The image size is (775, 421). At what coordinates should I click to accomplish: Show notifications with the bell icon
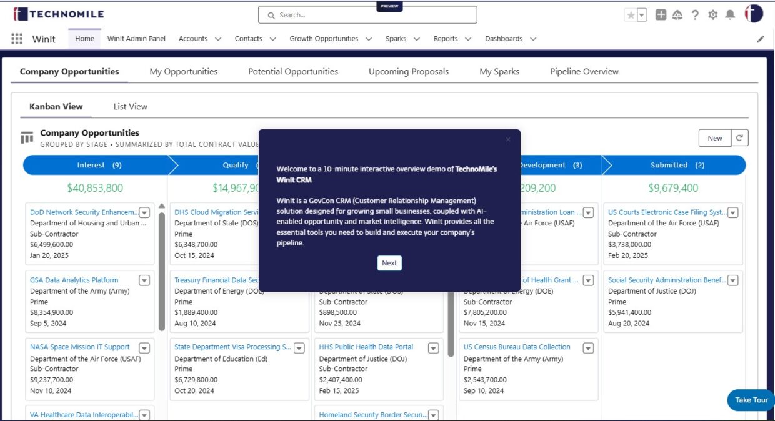click(730, 15)
